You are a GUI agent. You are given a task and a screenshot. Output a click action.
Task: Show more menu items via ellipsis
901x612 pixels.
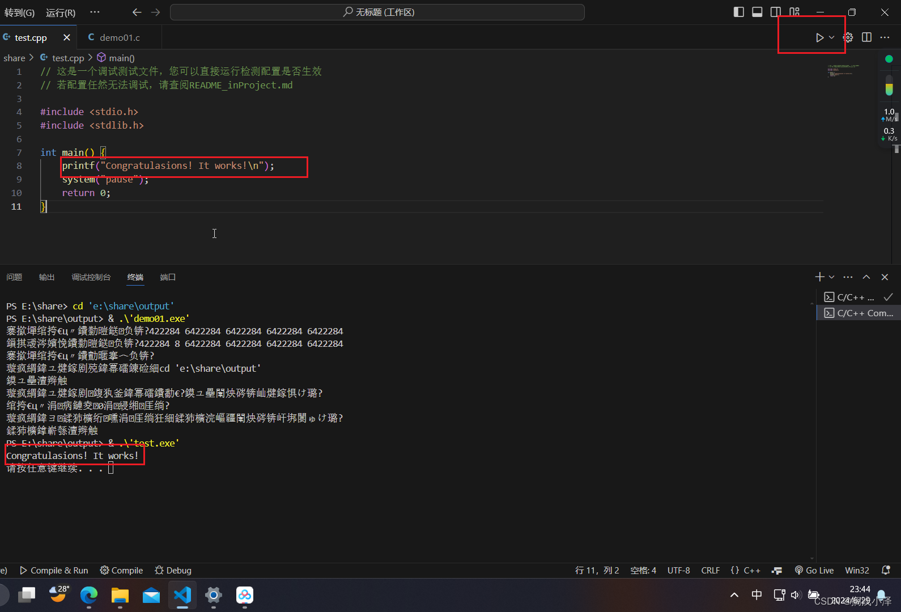point(95,12)
